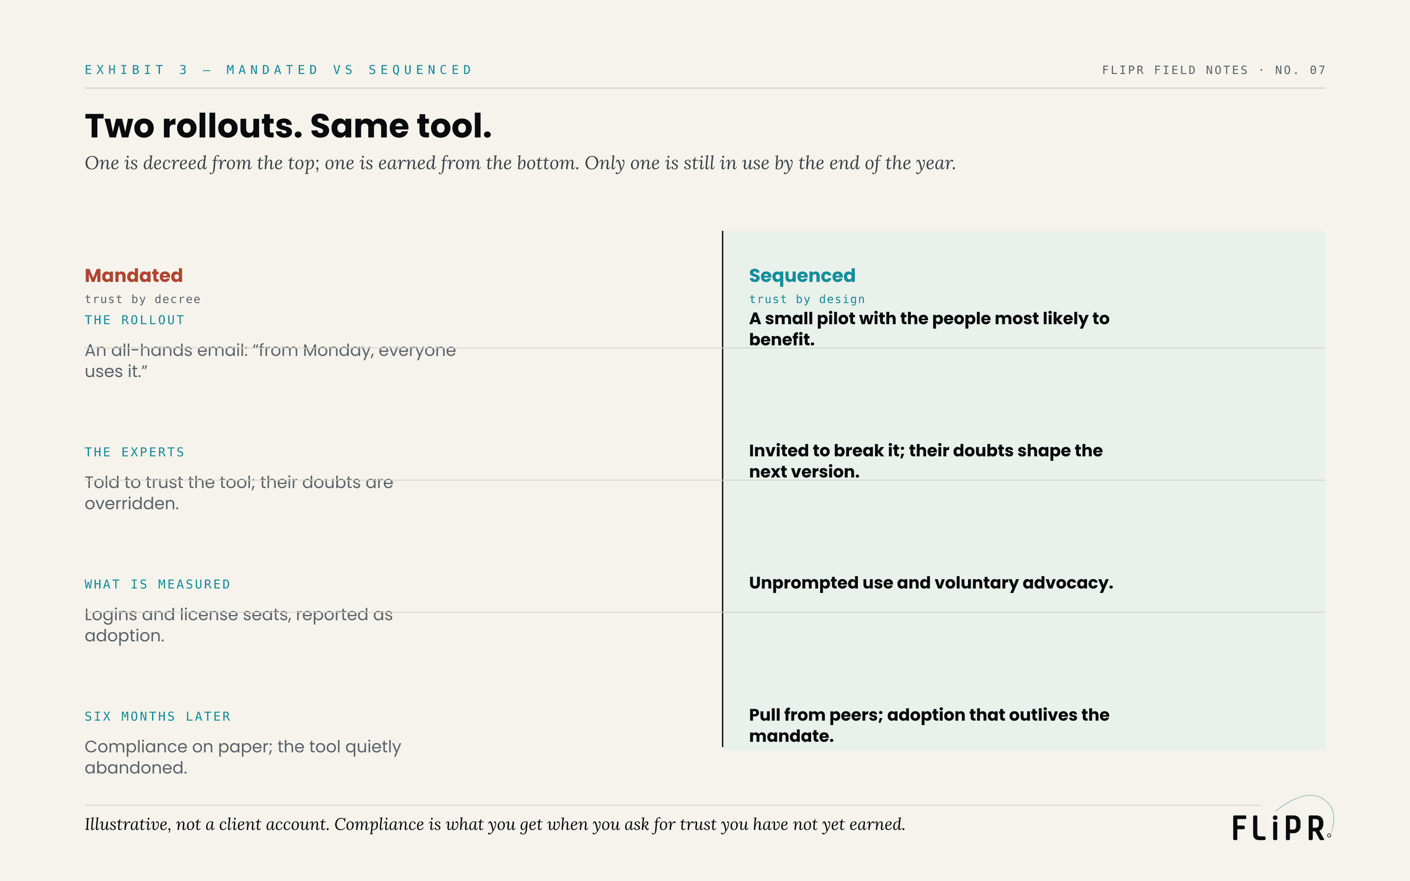Click the 'trust by design' subtitle

(x=807, y=299)
